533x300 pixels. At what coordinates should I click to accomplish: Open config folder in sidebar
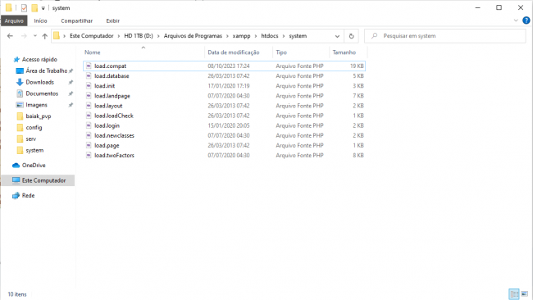point(34,127)
